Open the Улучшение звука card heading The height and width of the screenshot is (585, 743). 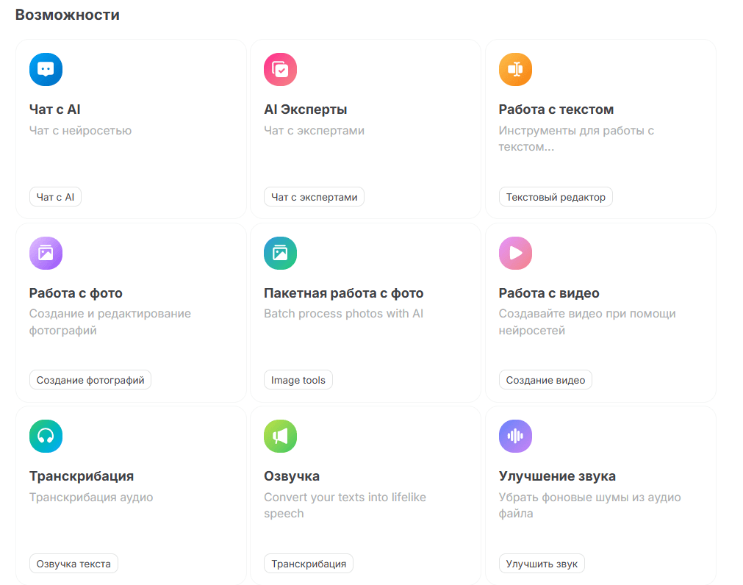(557, 476)
